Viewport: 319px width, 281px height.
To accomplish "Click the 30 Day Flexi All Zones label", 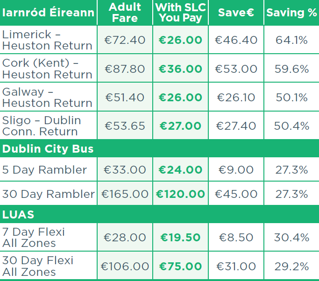I will click(x=38, y=266).
